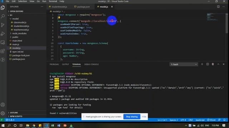Close the terminal panel
This screenshot has width=229, height=128.
[224, 64]
